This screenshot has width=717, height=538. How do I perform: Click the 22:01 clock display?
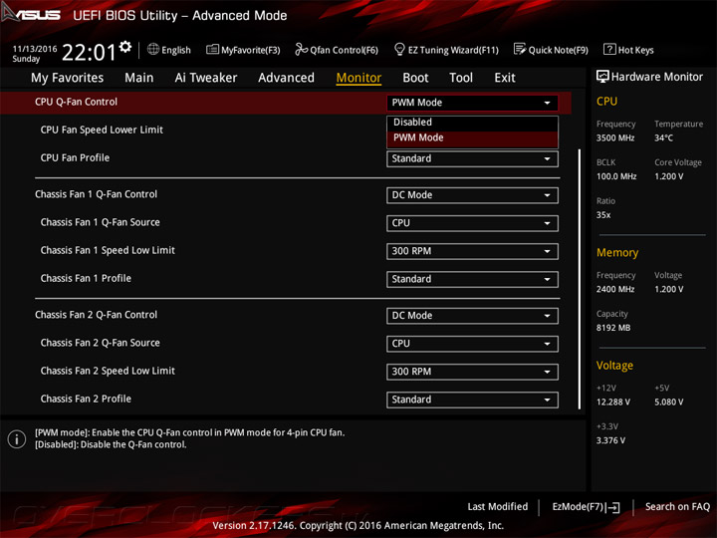(90, 52)
